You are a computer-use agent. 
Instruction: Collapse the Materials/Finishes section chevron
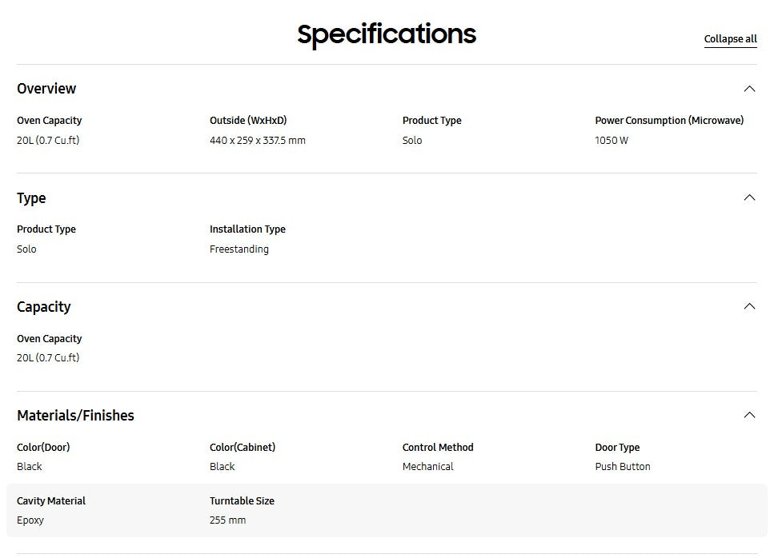749,415
